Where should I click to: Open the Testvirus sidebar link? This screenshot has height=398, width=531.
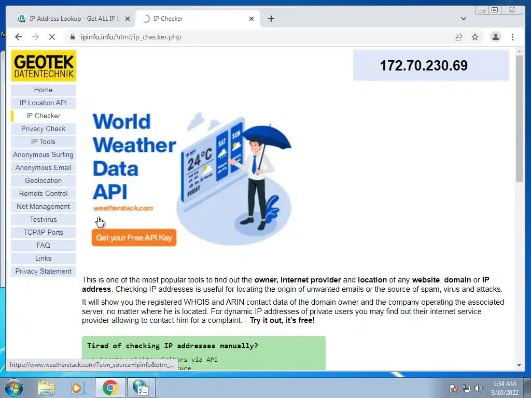pos(43,219)
